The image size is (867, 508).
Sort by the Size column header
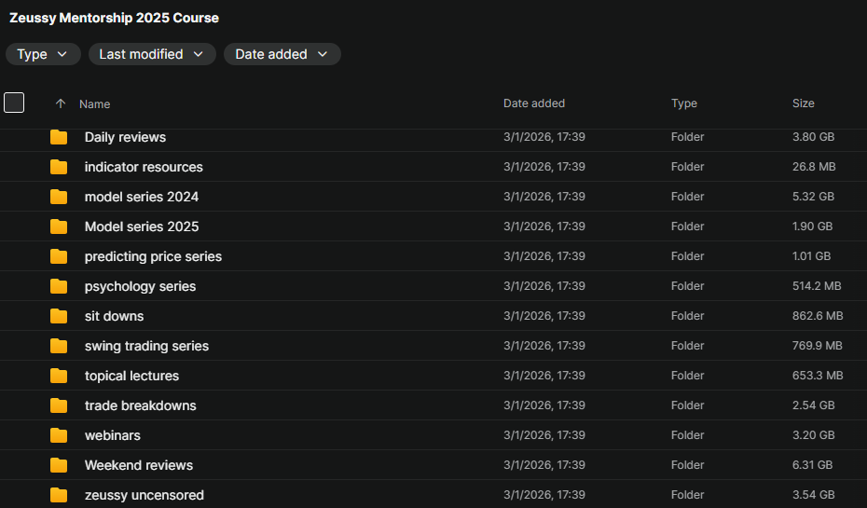click(803, 103)
